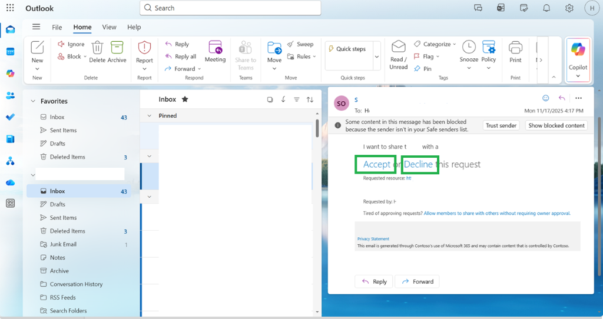This screenshot has width=603, height=319.
Task: Click Show blocked content button
Action: [x=556, y=125]
